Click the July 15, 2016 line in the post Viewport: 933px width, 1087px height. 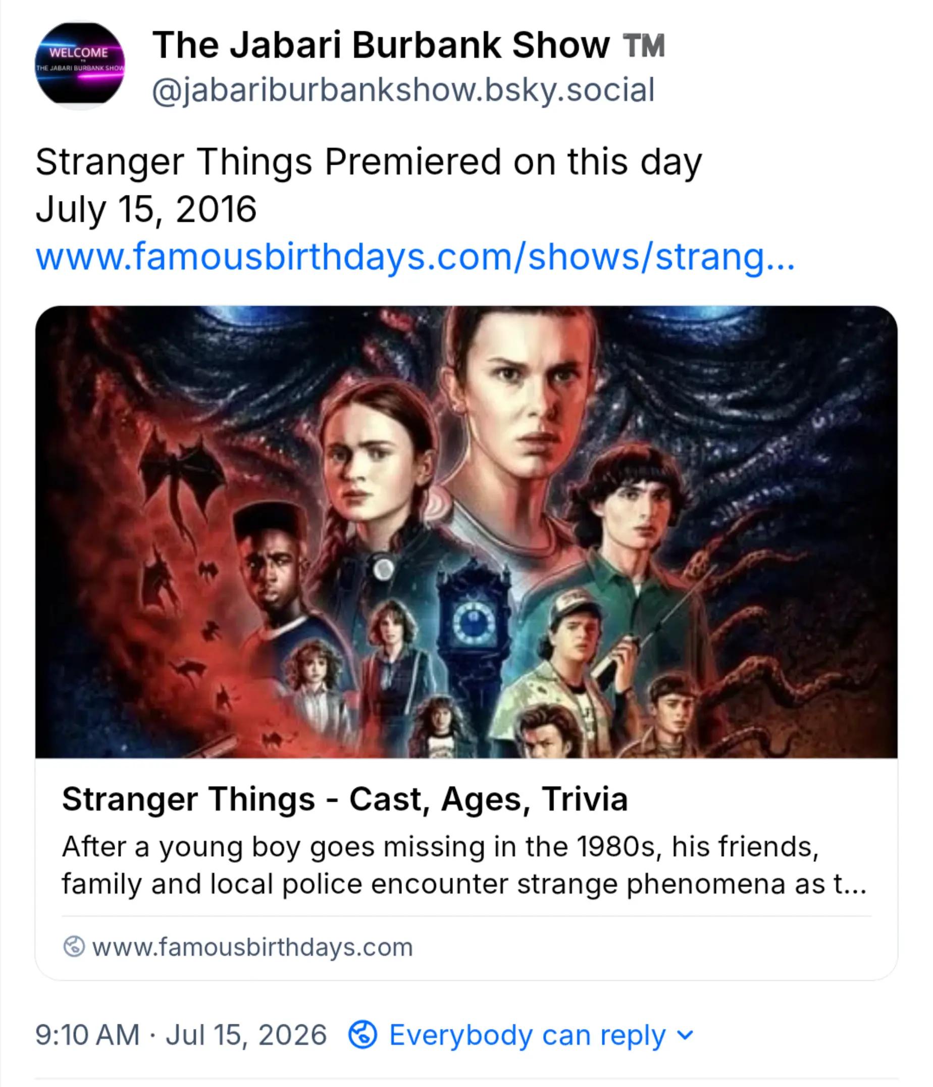146,209
